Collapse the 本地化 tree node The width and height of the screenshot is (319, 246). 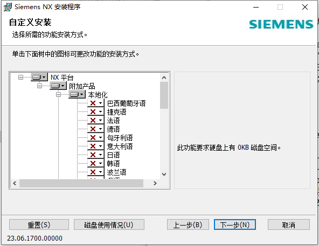coord(58,95)
